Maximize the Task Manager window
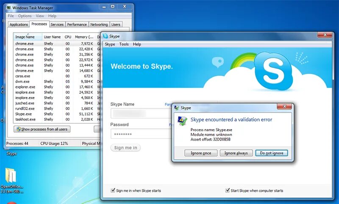The image size is (339, 204). (x=113, y=7)
